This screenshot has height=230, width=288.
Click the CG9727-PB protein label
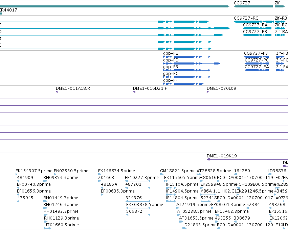coord(256,53)
